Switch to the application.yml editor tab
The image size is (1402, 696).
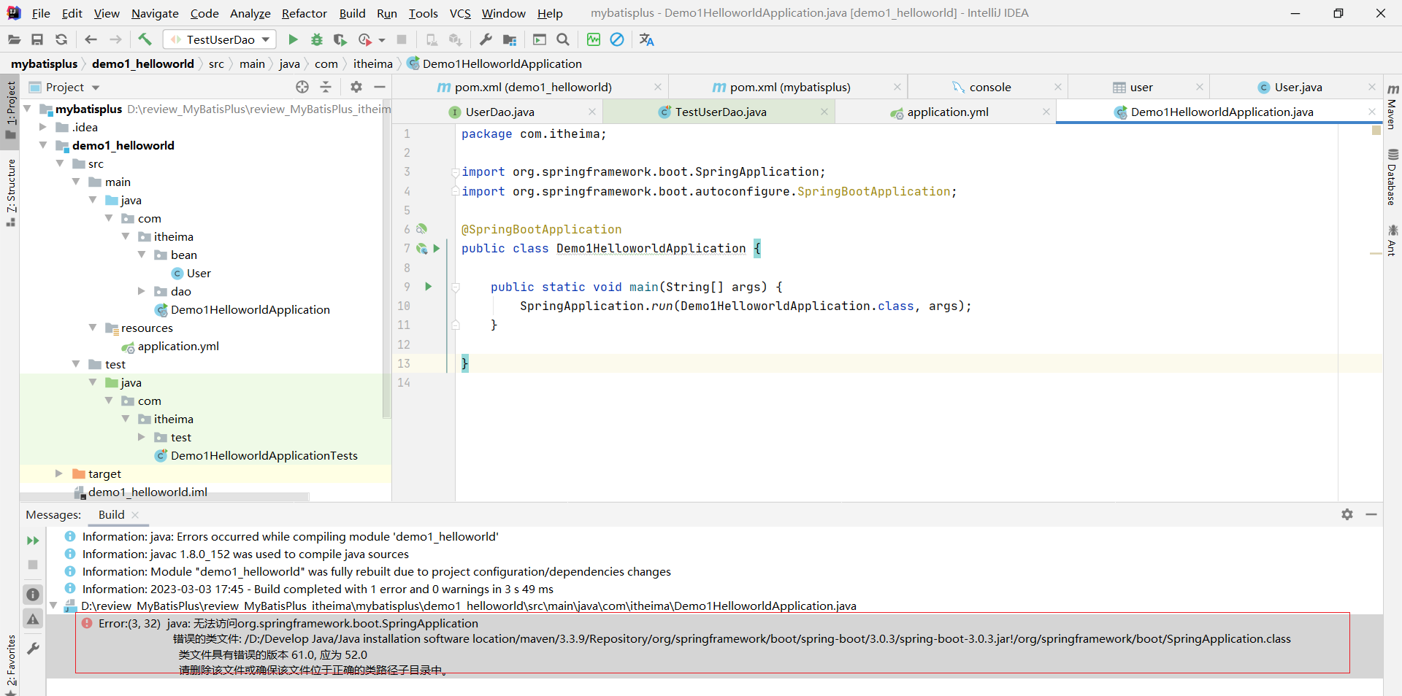pos(947,112)
